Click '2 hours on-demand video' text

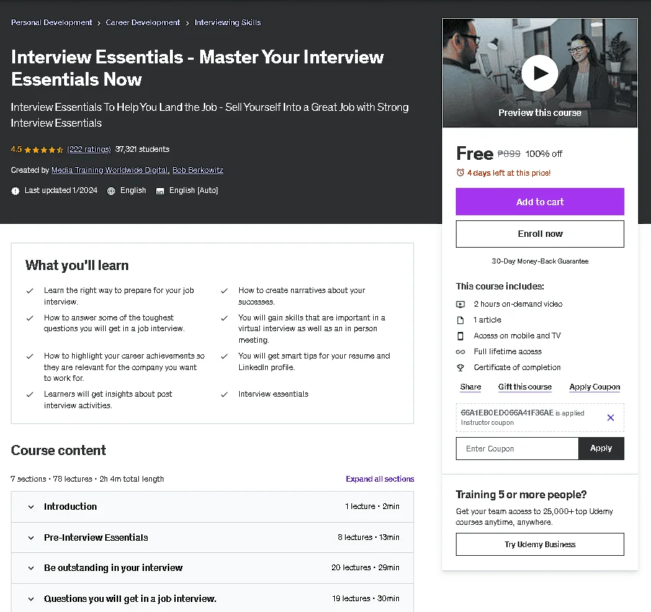click(x=518, y=304)
